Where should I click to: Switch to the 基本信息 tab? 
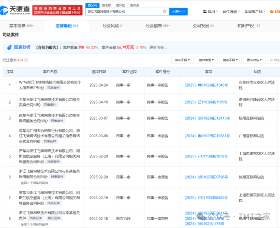point(21,26)
